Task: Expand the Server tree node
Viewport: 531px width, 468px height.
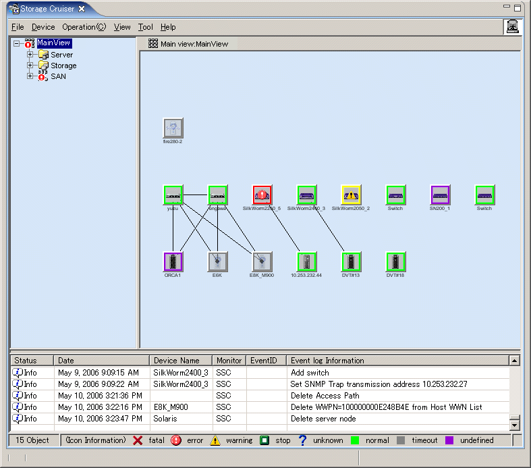Action: (30, 54)
